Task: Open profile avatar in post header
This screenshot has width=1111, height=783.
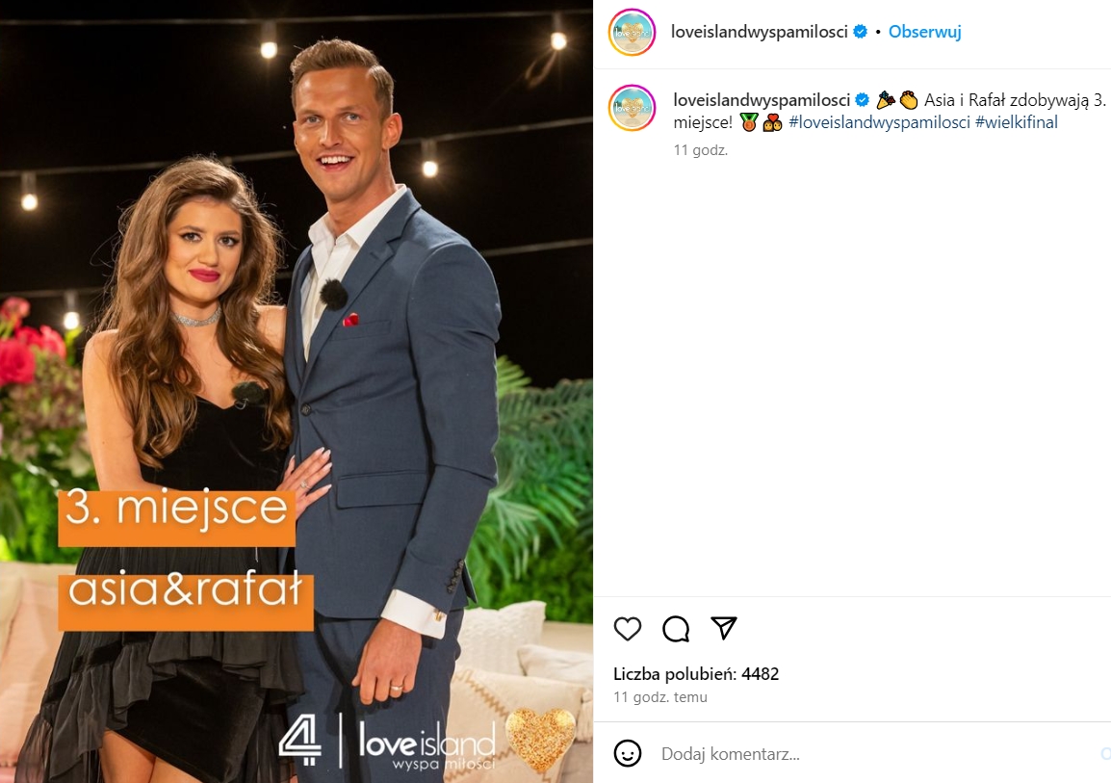Action: [x=632, y=32]
